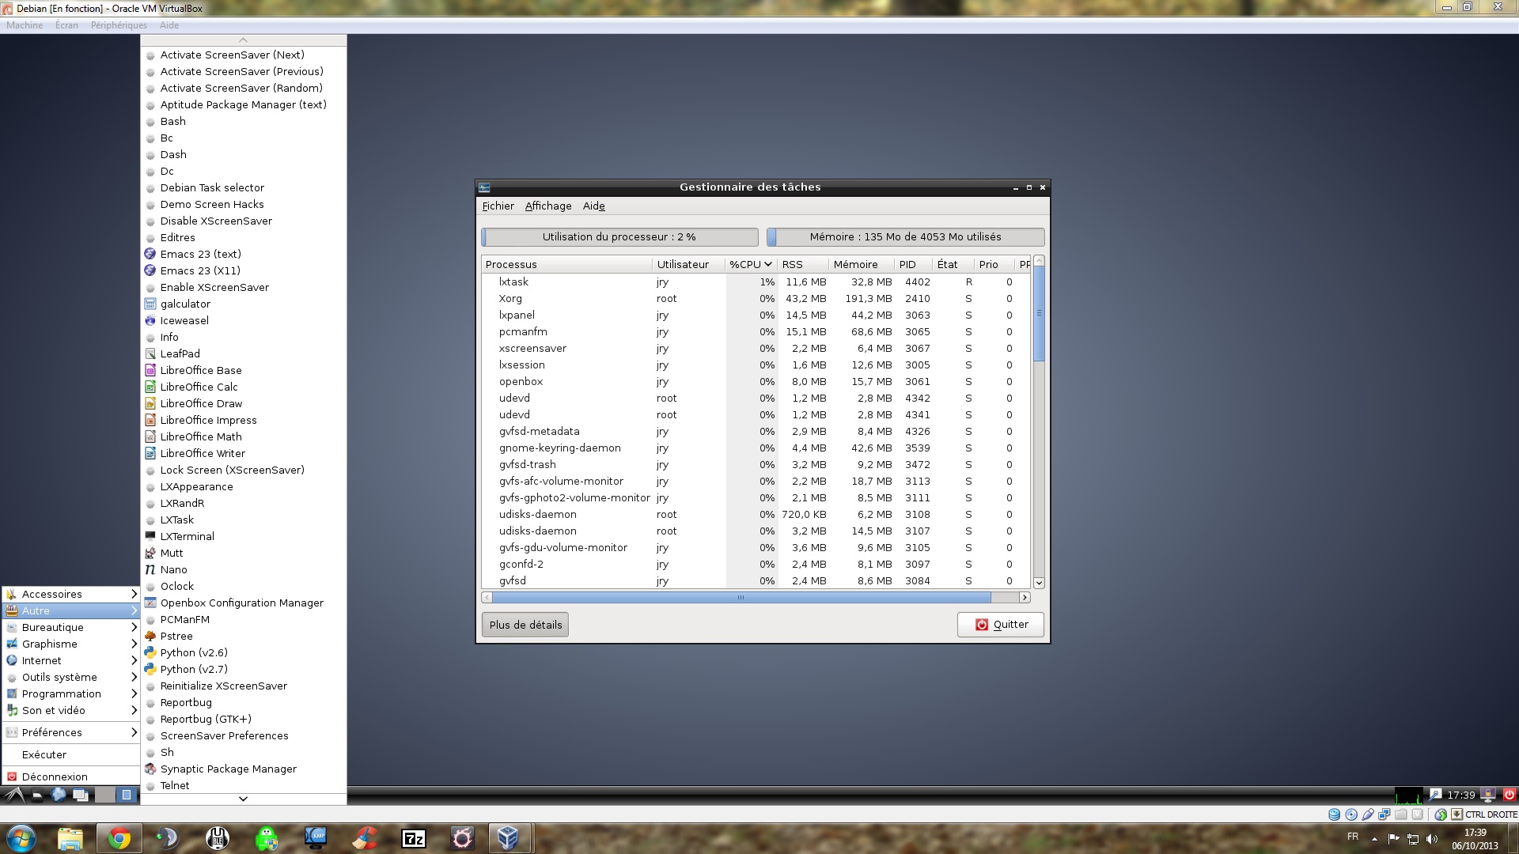
Task: Open KMPlayer from the Windows taskbar
Action: 316,838
